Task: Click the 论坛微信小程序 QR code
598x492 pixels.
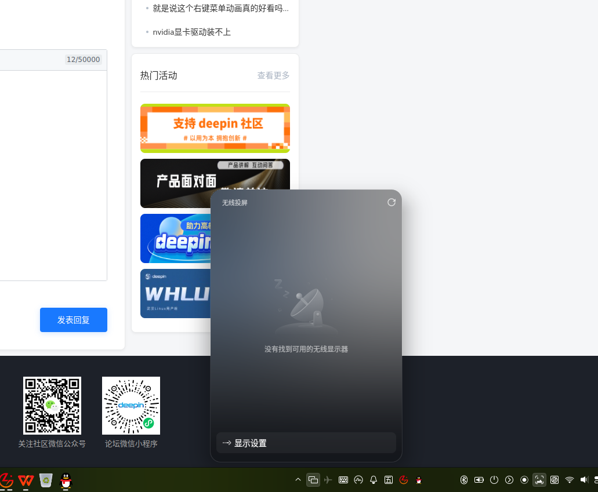Action: [x=131, y=406]
